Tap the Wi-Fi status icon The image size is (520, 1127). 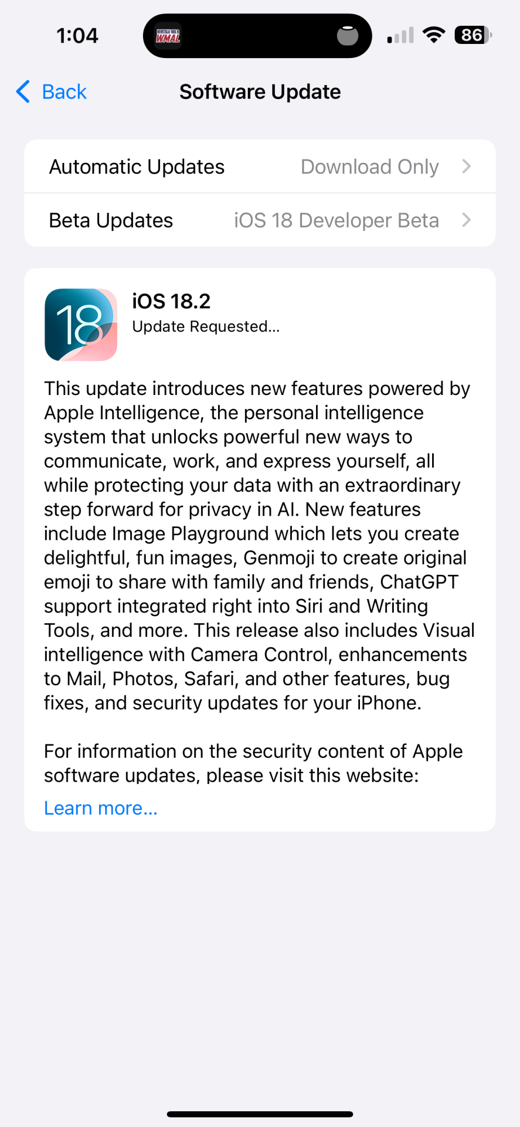tap(434, 35)
